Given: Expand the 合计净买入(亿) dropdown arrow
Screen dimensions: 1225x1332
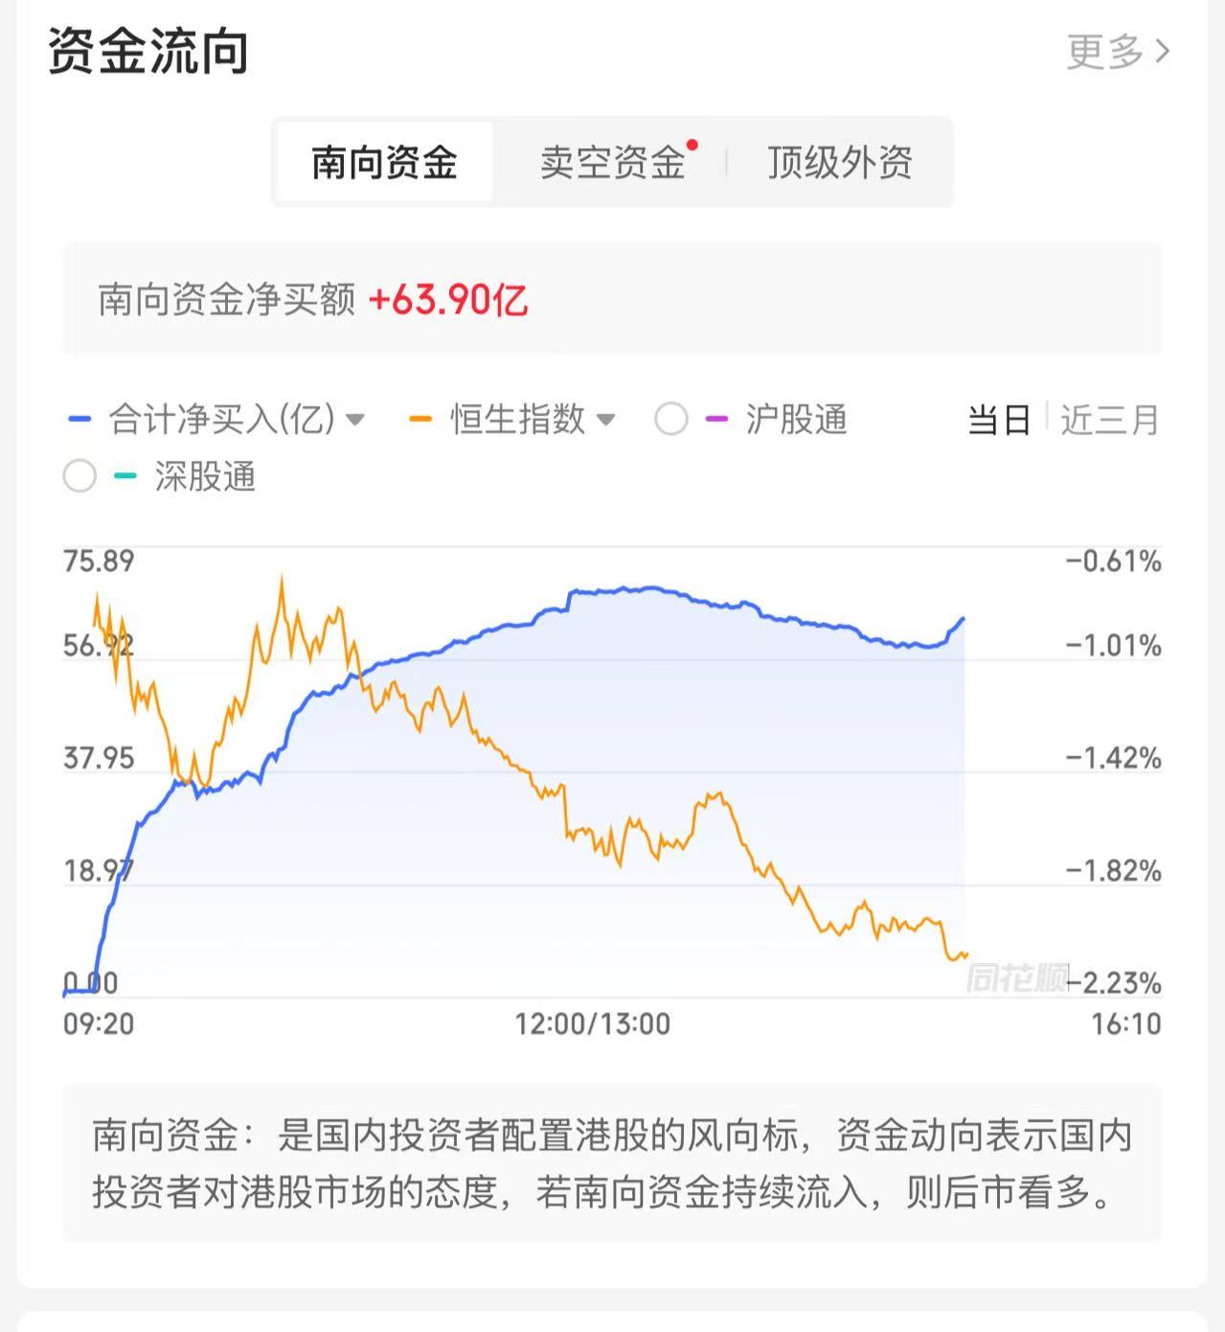Looking at the screenshot, I should (355, 420).
